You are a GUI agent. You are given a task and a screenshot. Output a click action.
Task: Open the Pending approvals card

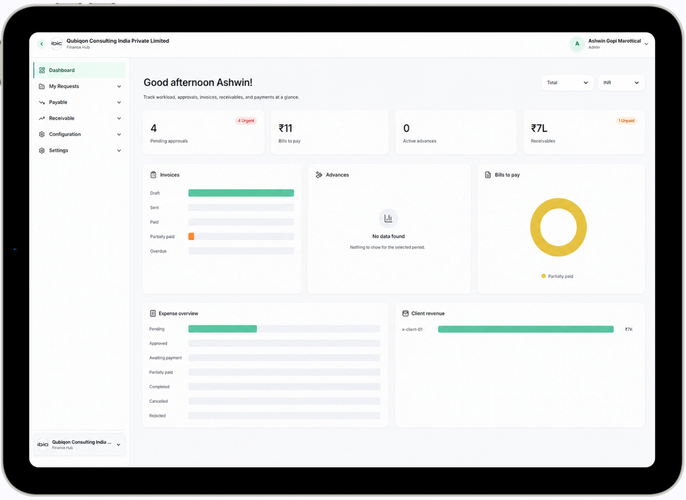[x=204, y=133]
